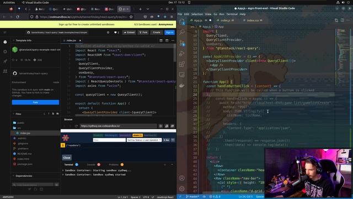Screen dimensions: 353x199
Task: Open VS Code editor more actions ellipsis
Action: pos(348,20)
